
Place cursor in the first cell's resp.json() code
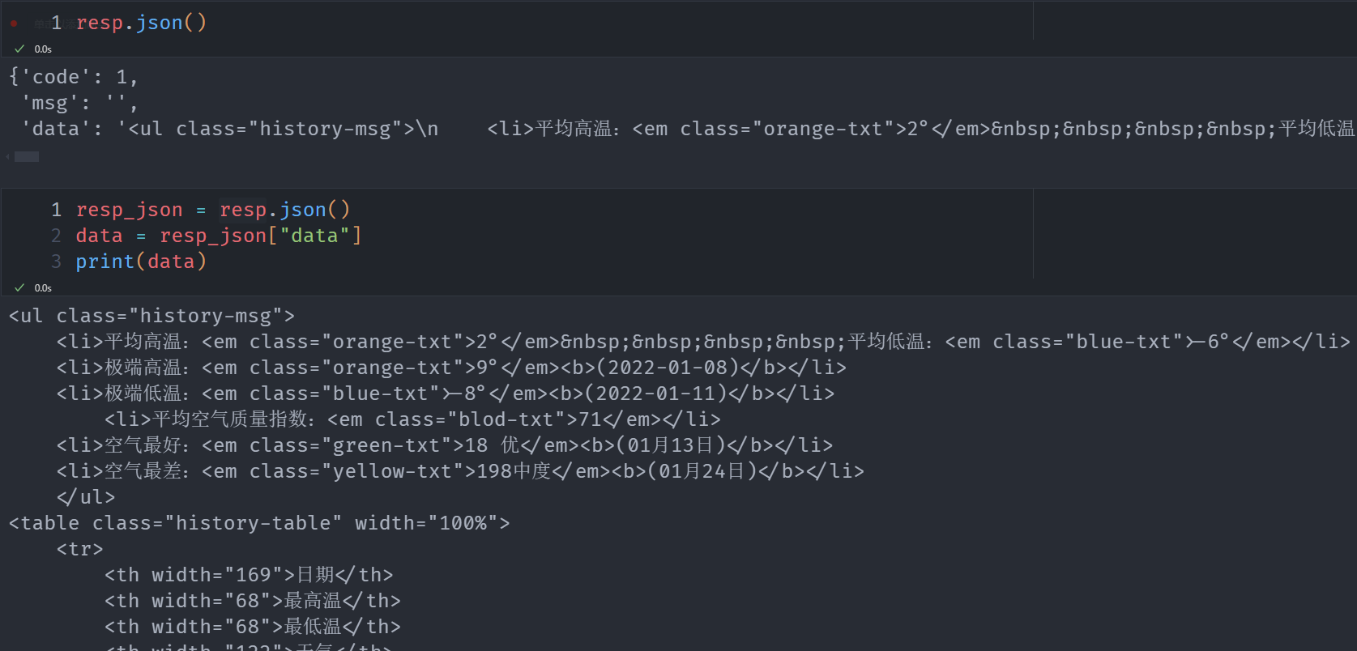coord(141,23)
